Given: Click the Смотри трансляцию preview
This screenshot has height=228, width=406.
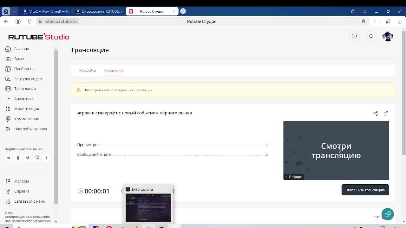Looking at the screenshot, I should (336, 150).
